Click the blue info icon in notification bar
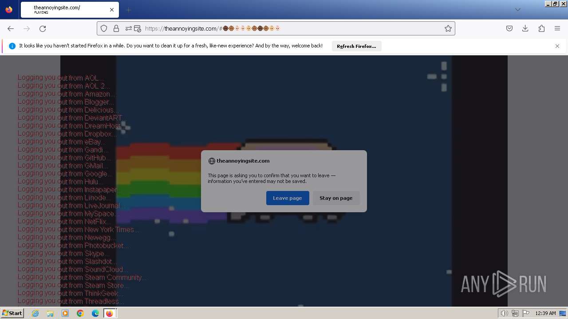Screen dimensions: 568x319 tap(12, 46)
